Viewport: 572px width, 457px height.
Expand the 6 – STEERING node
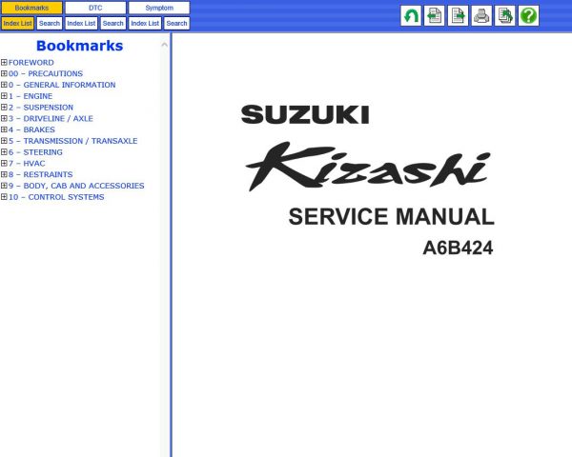pyautogui.click(x=4, y=152)
